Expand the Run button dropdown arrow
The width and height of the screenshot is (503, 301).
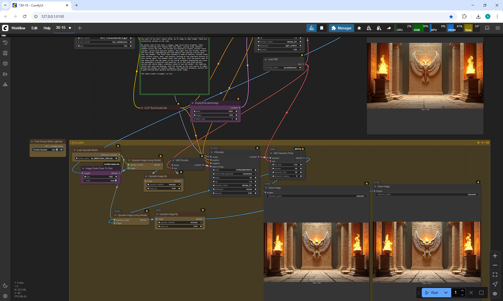pos(446,293)
